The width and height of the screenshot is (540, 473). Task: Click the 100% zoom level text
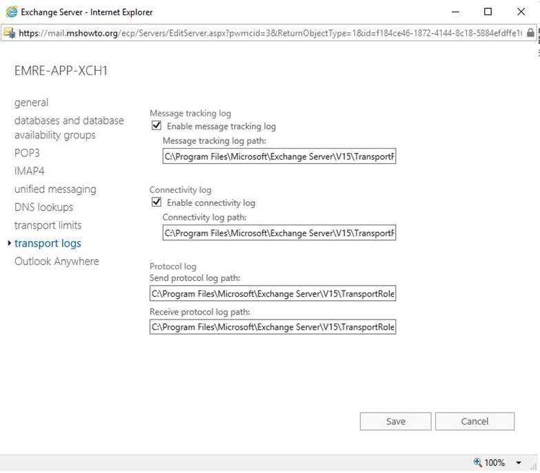[x=495, y=463]
